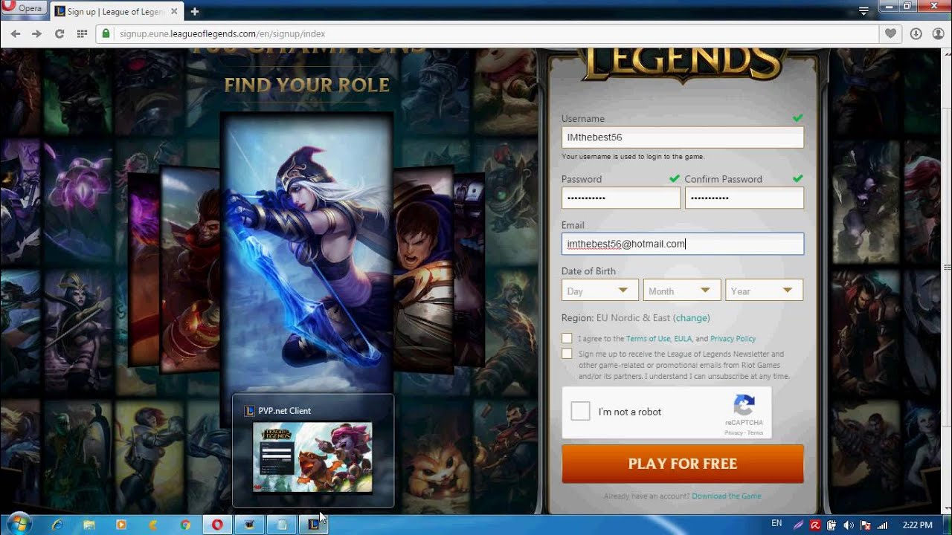Screen dimensions: 952x535
Task: Add page to bookmarks with heart icon
Action: click(890, 33)
